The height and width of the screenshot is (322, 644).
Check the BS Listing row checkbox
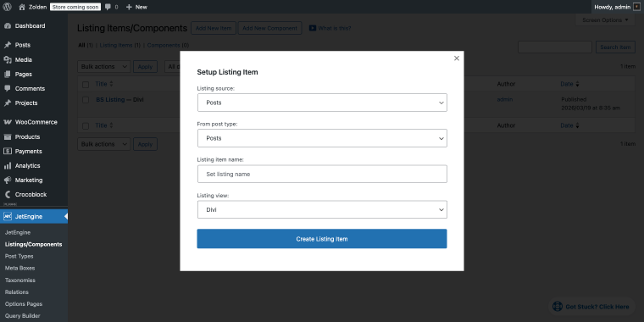(x=86, y=99)
